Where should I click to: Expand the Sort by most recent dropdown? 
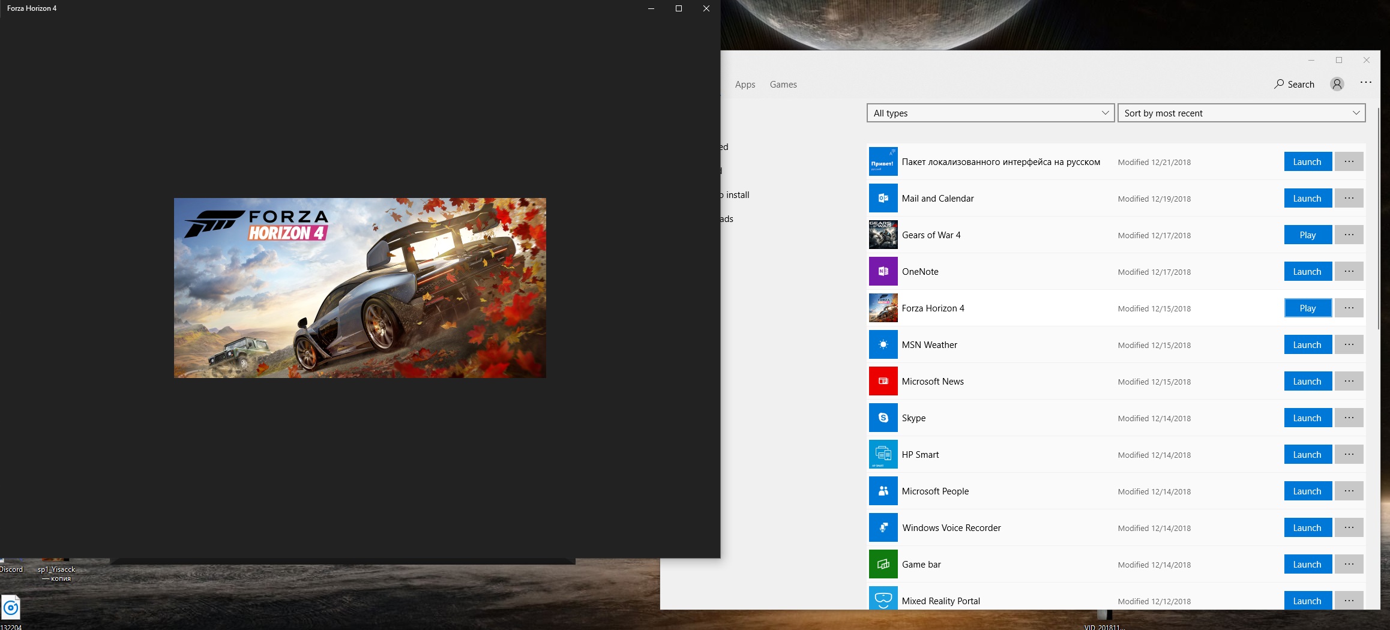point(1241,113)
